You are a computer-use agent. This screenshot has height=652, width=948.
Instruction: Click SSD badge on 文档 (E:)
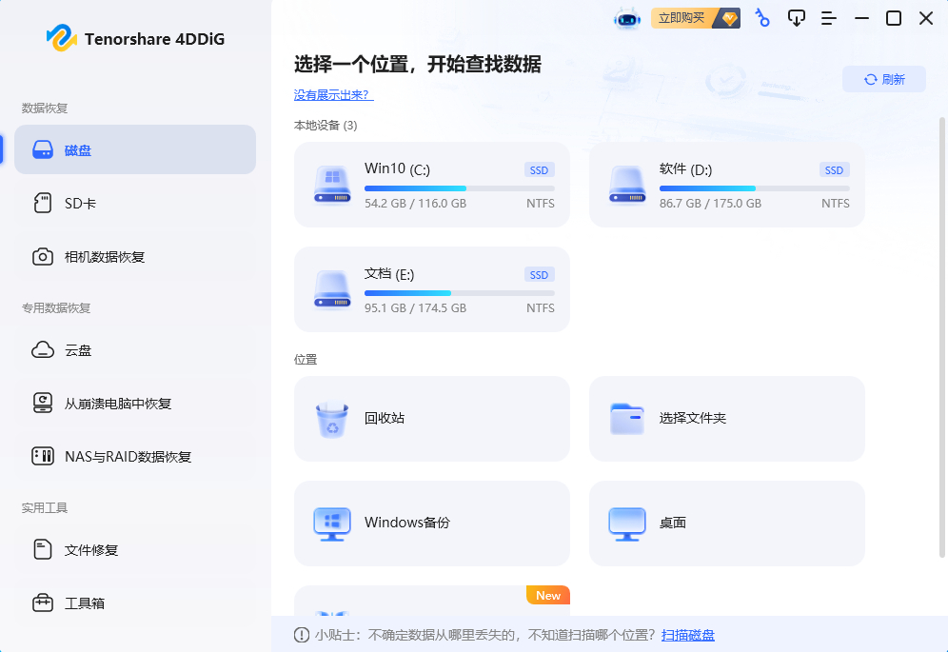click(540, 274)
